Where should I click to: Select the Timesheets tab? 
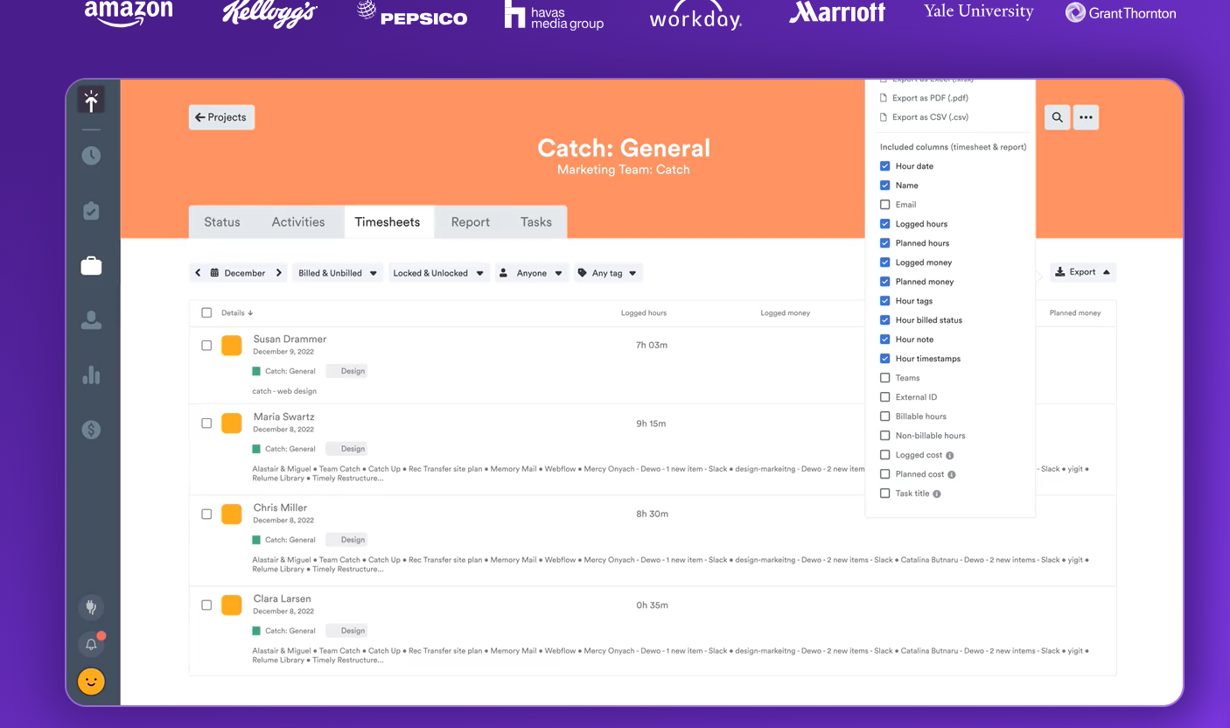(x=388, y=222)
